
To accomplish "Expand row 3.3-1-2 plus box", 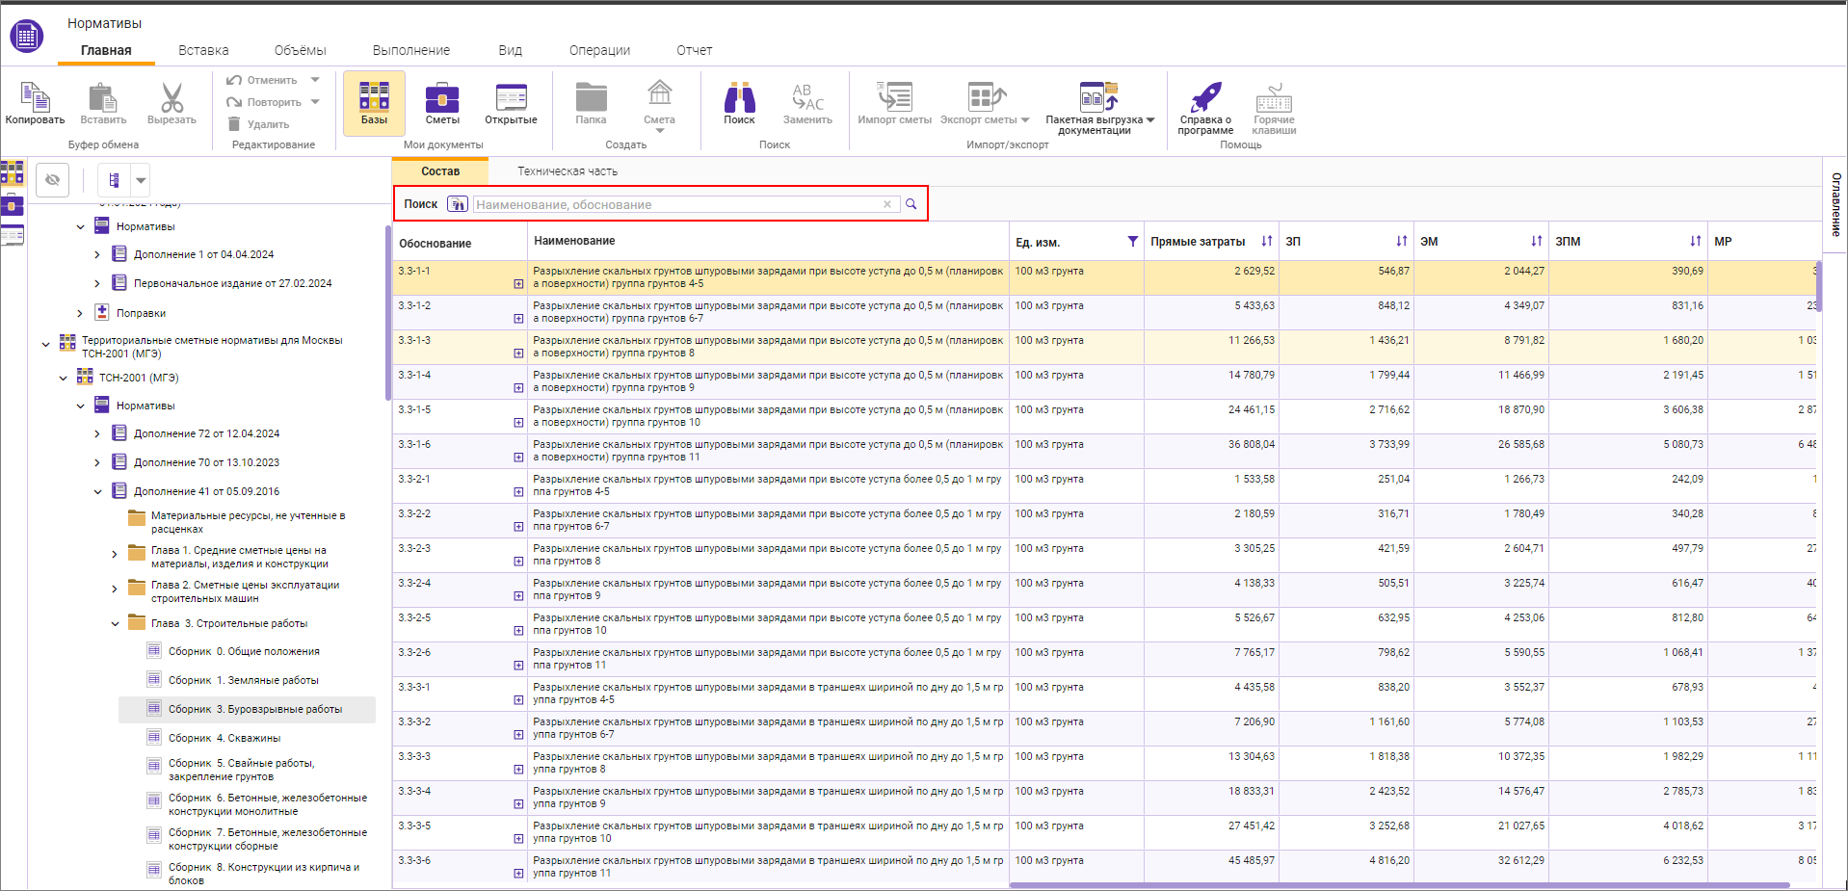I will 518,319.
